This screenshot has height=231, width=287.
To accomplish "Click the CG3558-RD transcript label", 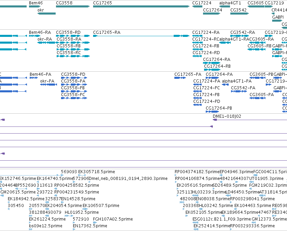I will tap(68, 32).
